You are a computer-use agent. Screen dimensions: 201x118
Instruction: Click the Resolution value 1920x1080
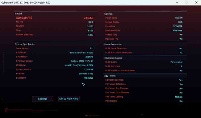coord(178,26)
